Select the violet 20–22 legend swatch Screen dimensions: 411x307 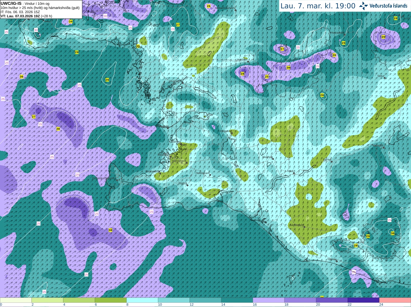click(x=332, y=300)
